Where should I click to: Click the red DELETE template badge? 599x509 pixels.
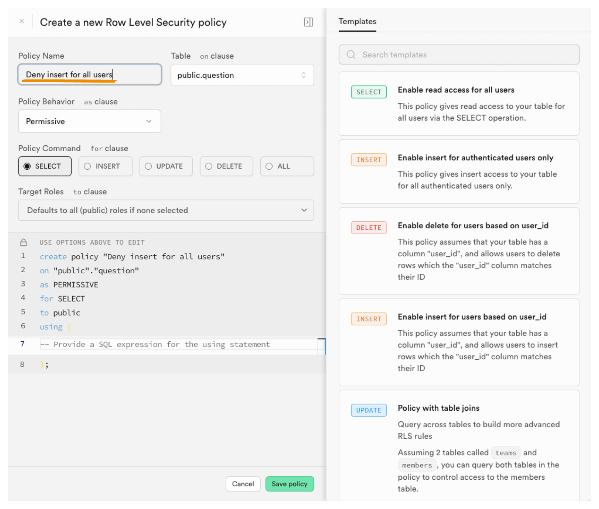[x=368, y=228]
